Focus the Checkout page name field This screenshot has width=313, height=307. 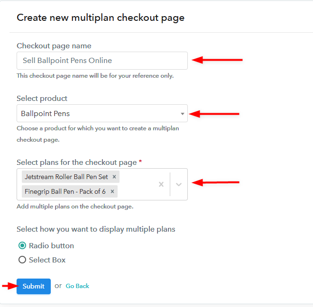click(x=102, y=61)
